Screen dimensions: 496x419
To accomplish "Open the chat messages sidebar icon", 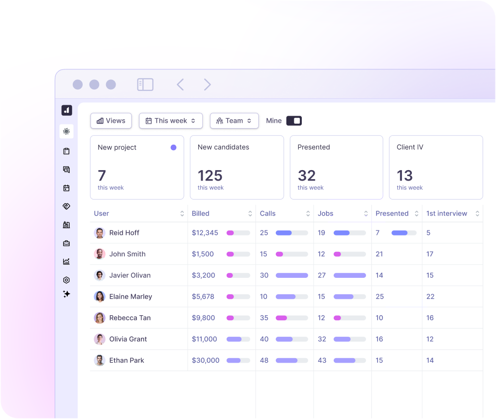I will click(x=66, y=170).
